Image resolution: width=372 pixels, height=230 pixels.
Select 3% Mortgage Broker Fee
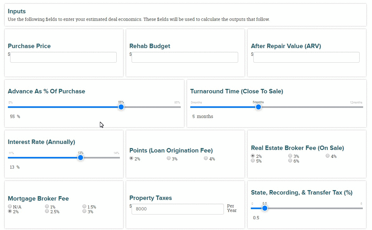click(x=84, y=211)
